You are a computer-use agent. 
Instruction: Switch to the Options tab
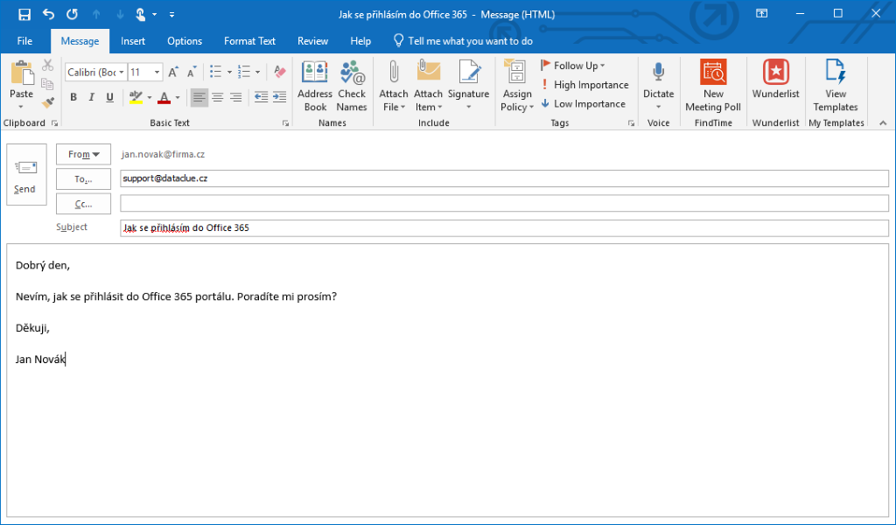[x=185, y=41]
